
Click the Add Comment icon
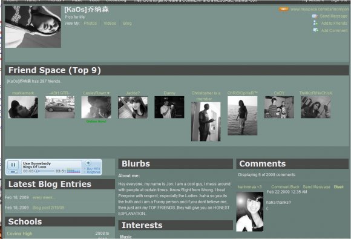point(316,30)
